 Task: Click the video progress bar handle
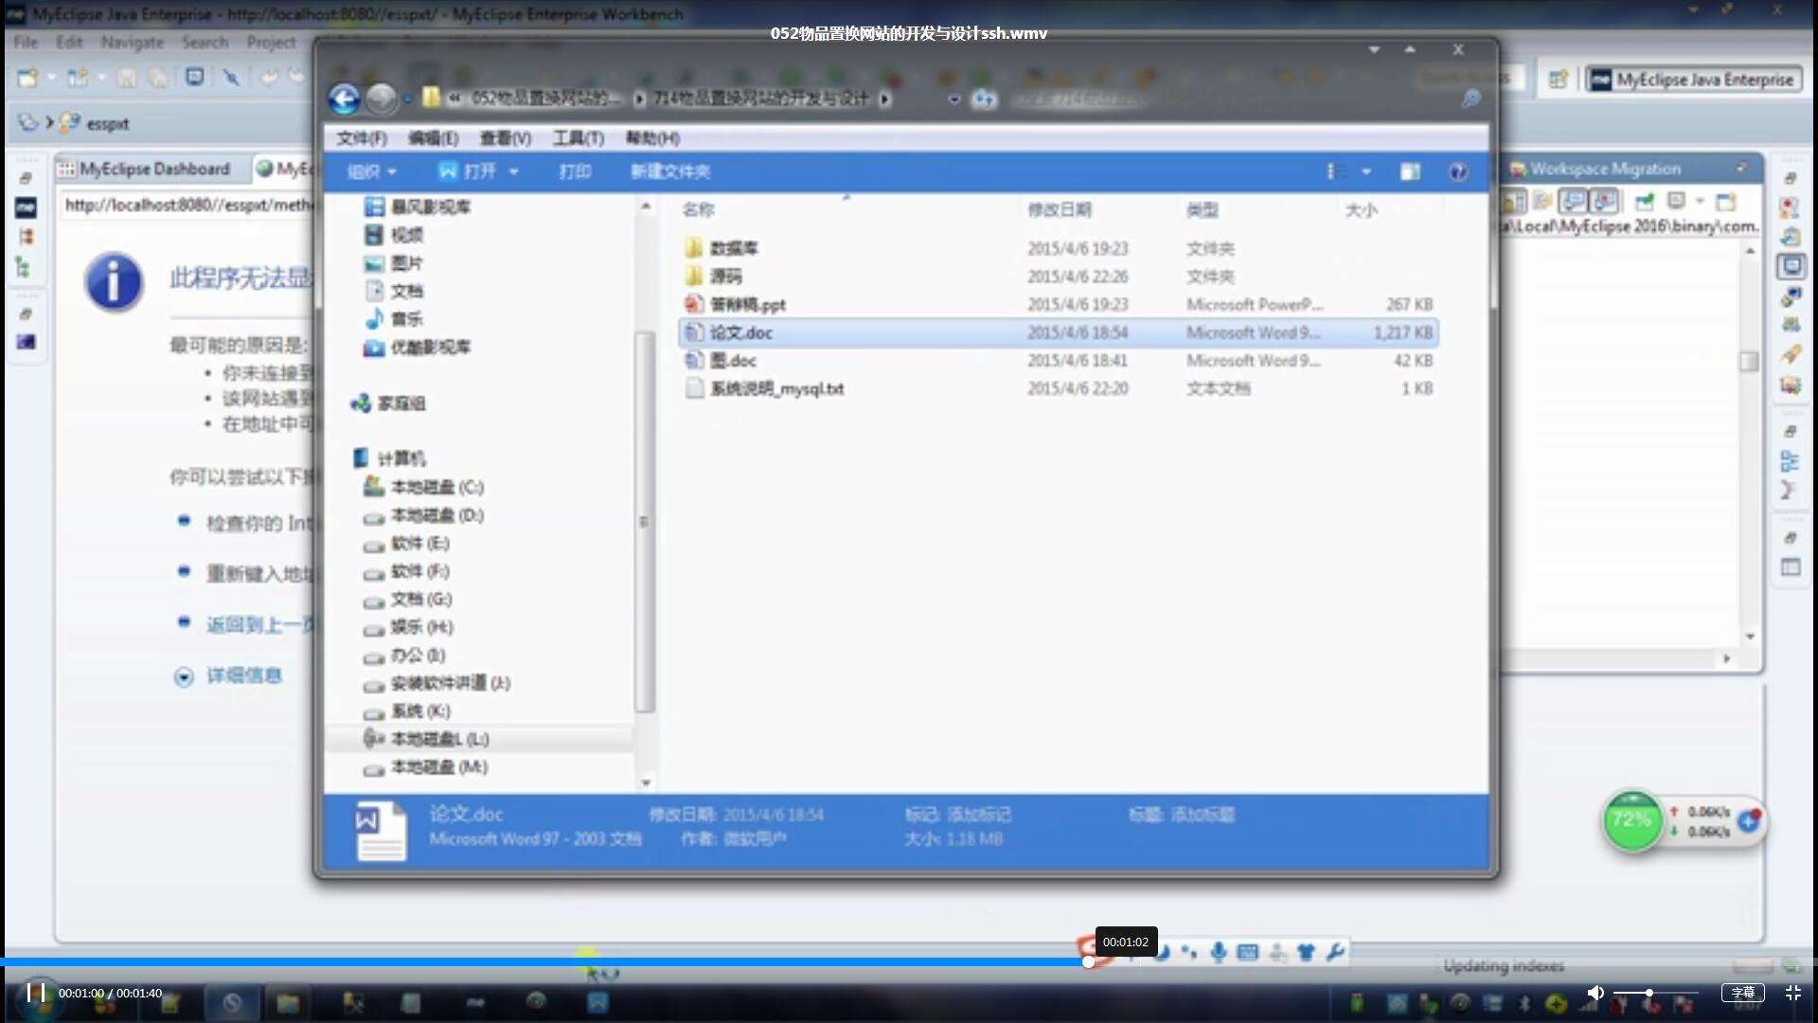tap(1089, 961)
